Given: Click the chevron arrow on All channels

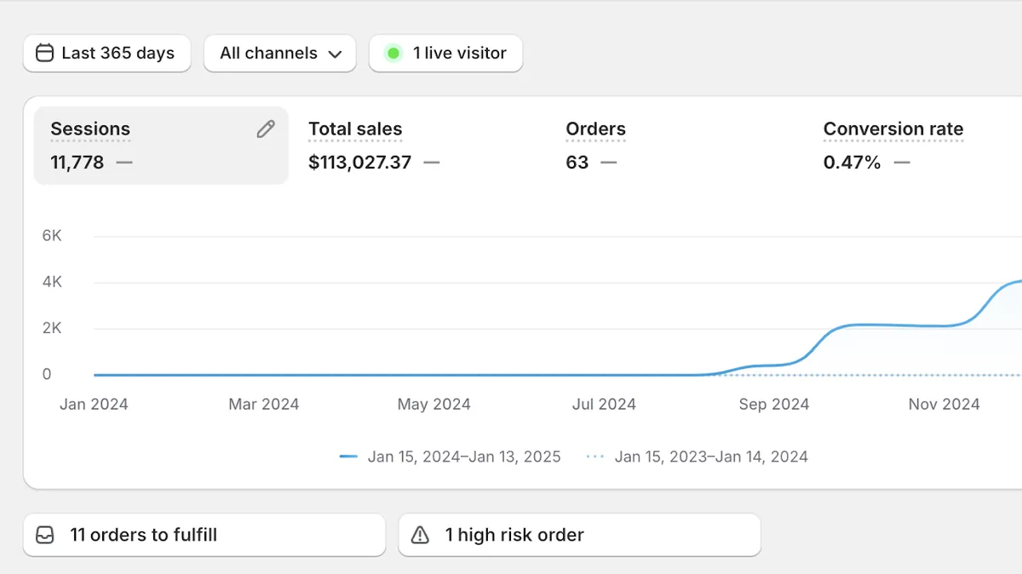Looking at the screenshot, I should click(336, 54).
